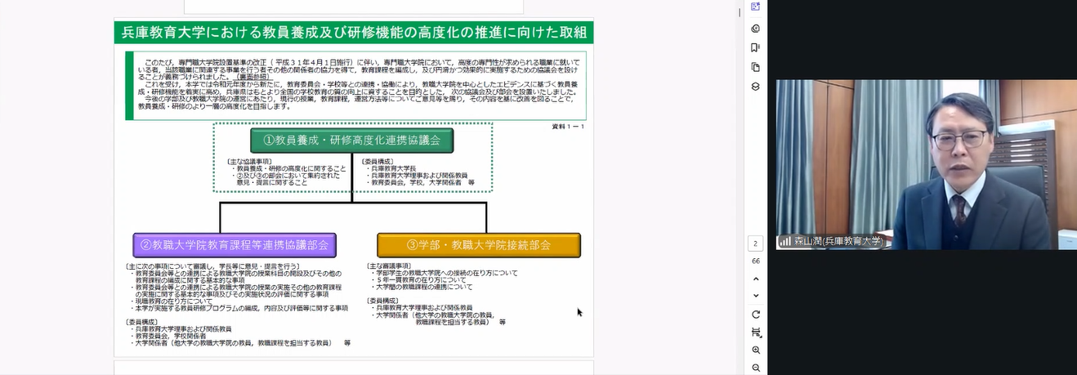
Task: Click the ・大学間の教職課程の連携について line
Action: coord(422,287)
